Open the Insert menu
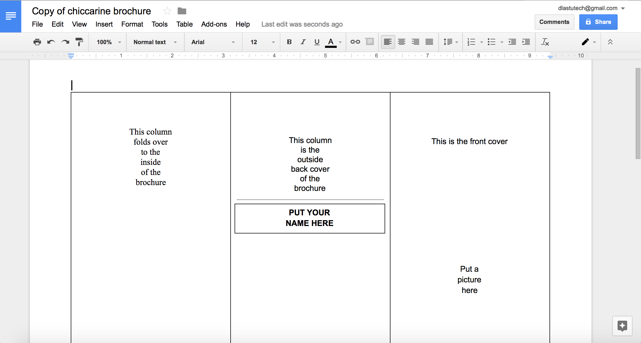 [103, 24]
